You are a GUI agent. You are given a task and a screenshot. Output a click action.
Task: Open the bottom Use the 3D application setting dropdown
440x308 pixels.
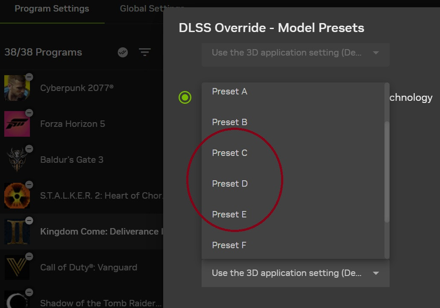[296, 273]
